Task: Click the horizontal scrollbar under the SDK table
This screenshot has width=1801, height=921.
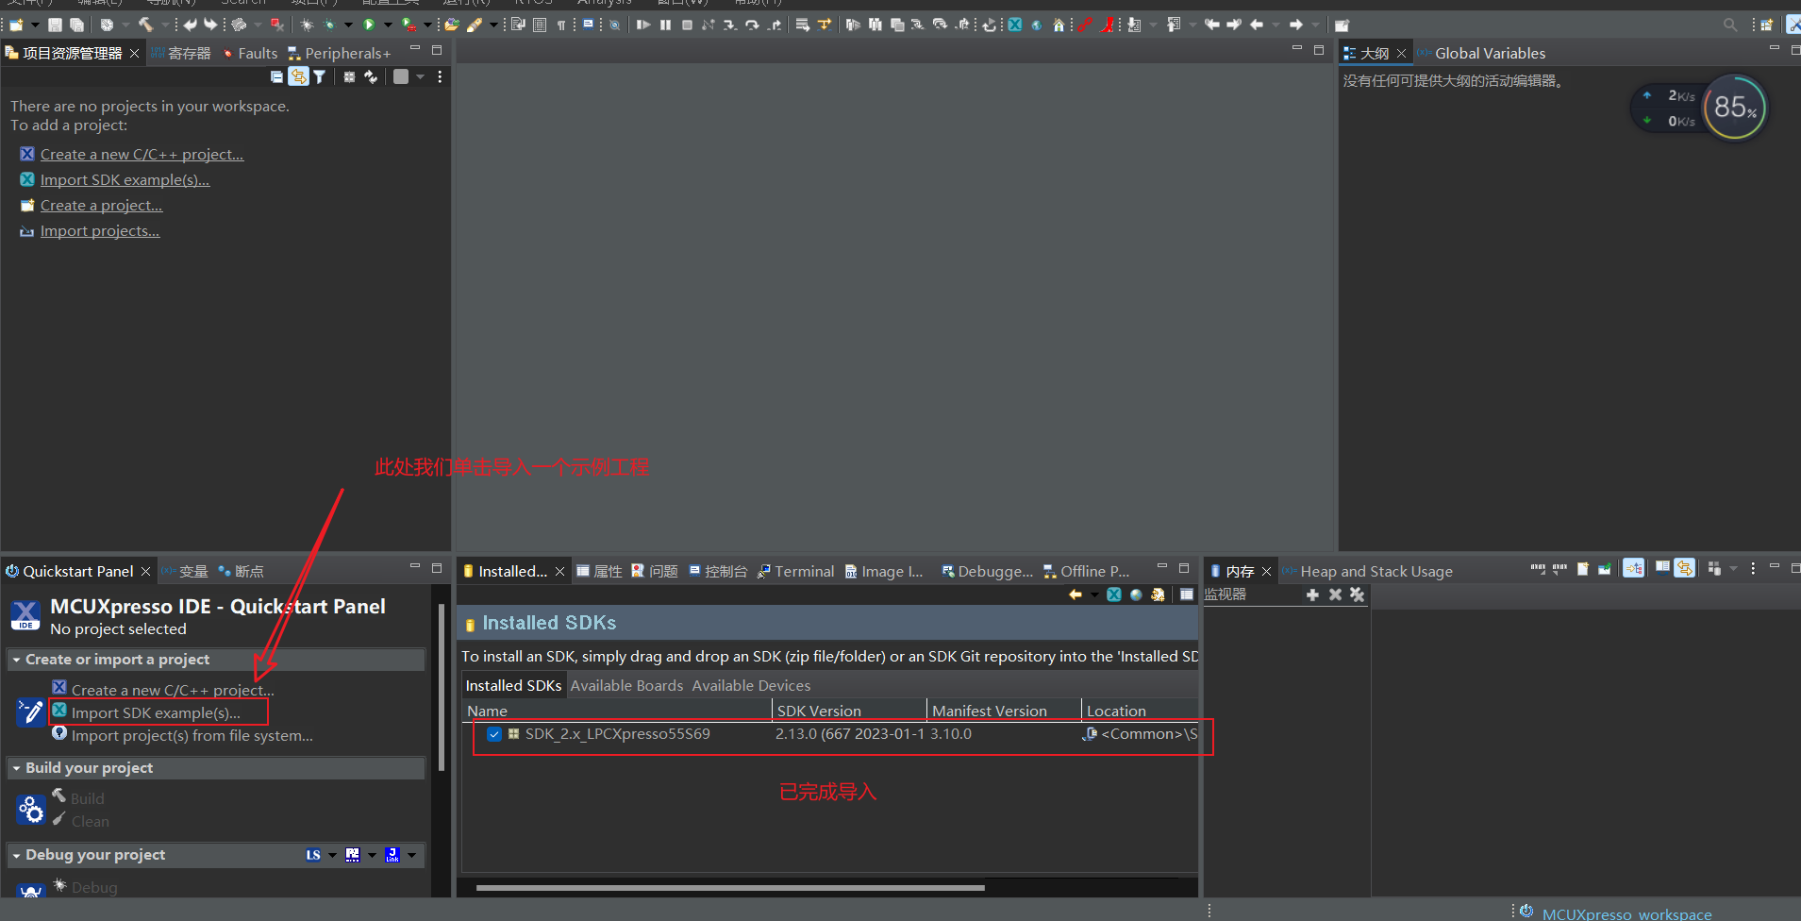Action: pos(730,888)
